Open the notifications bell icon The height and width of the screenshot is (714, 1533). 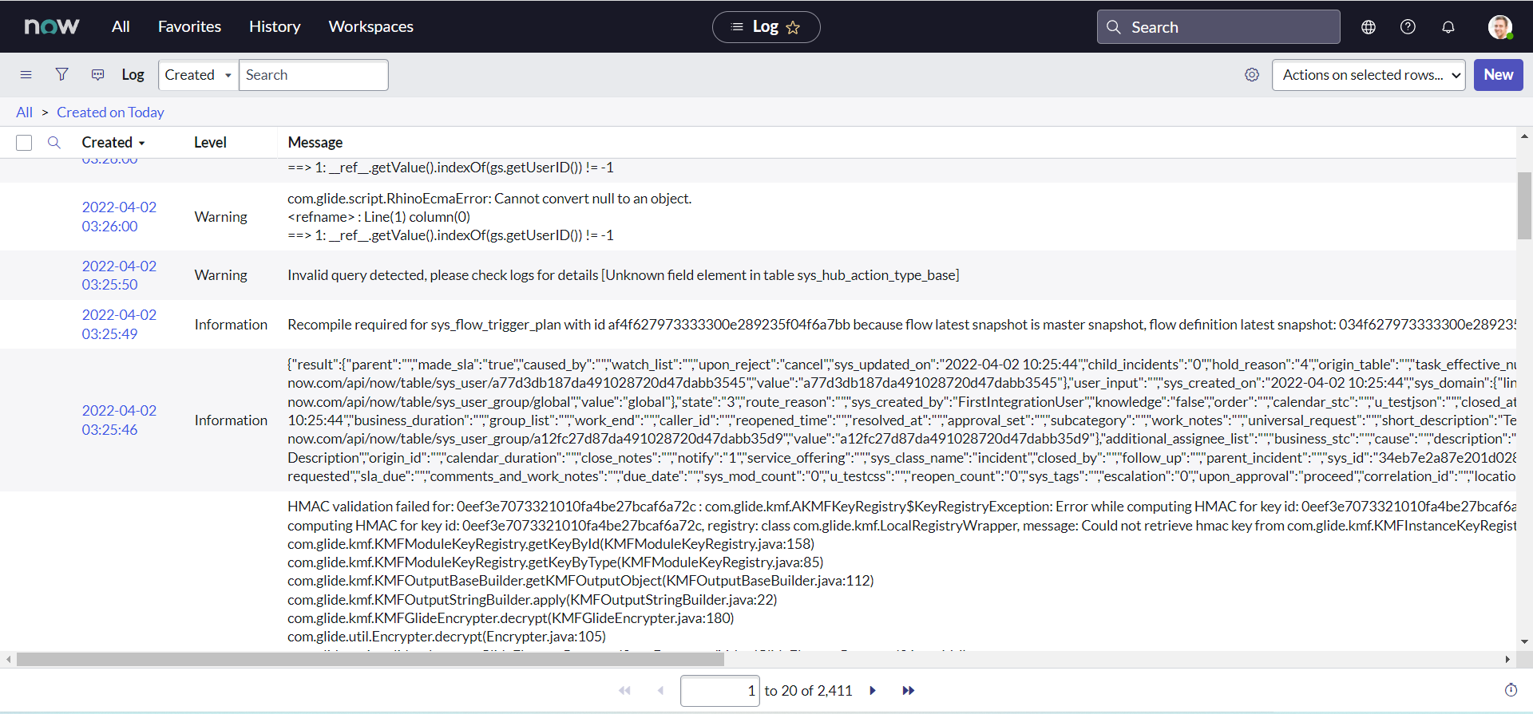pos(1448,27)
